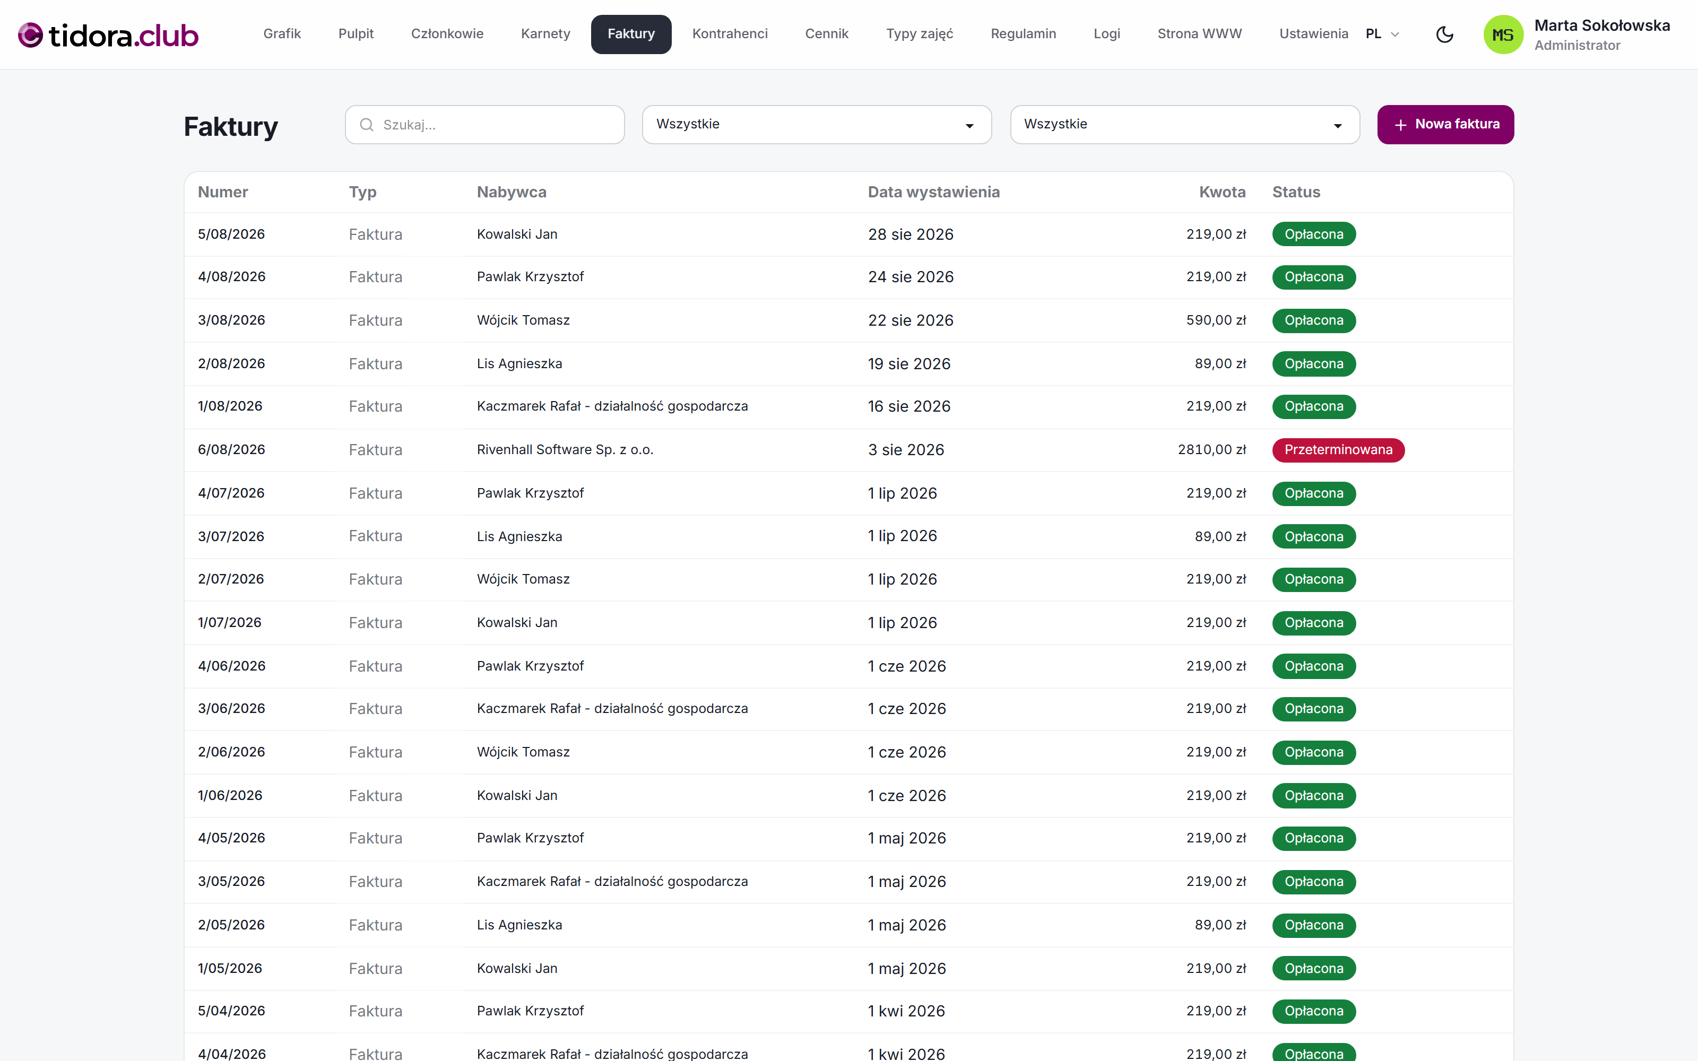Click the plus icon on Nowa faktura
The image size is (1698, 1061).
(x=1400, y=125)
